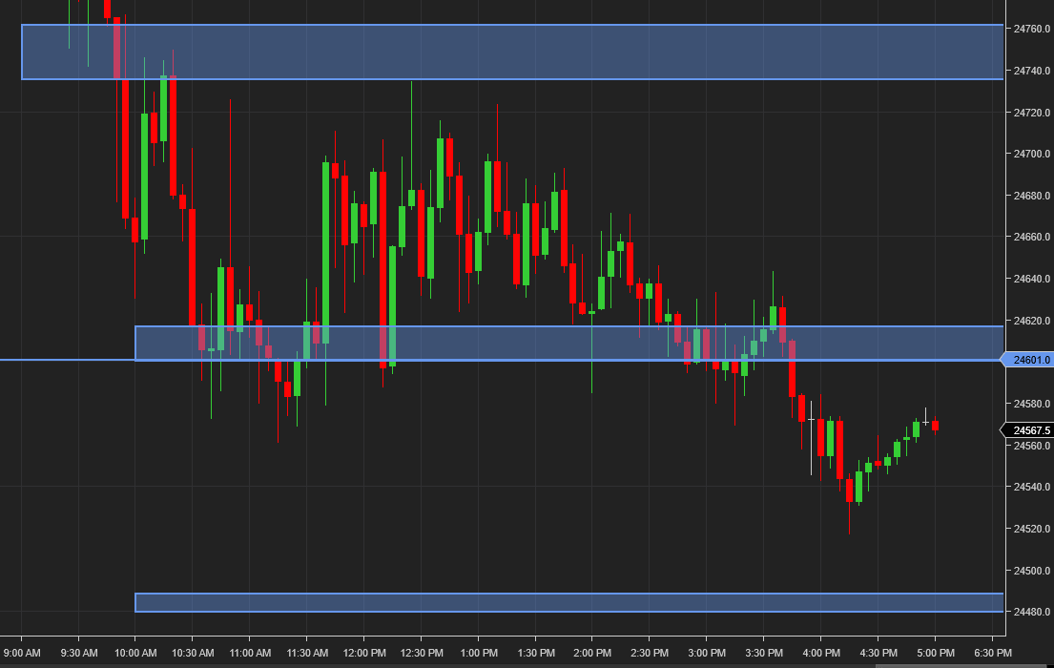Viewport: 1054px width, 668px height.
Task: Click the 12:00 PM time axis label
Action: (364, 653)
